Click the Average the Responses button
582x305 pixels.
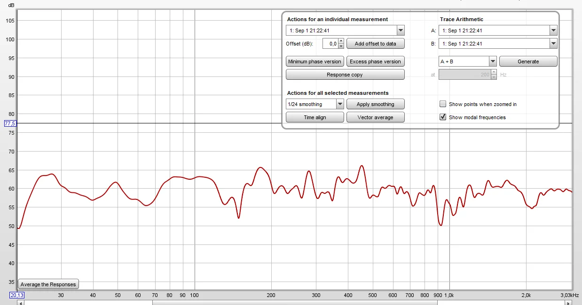click(48, 284)
